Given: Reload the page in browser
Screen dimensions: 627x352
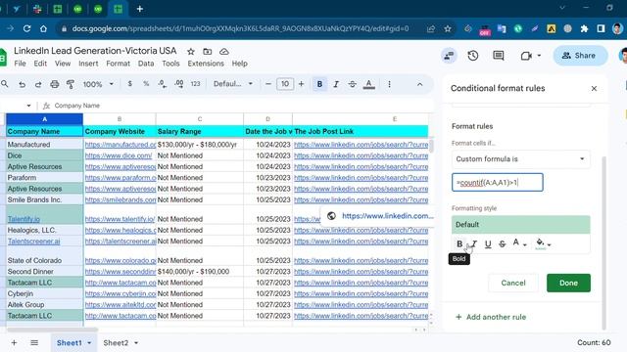Looking at the screenshot, I should (x=26, y=28).
